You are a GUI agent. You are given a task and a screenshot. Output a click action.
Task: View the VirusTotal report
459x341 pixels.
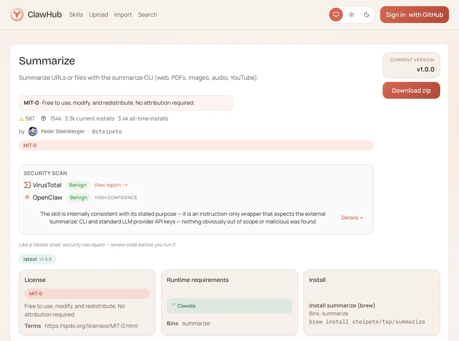(110, 185)
